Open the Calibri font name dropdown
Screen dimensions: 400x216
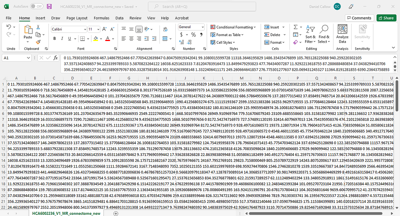click(x=68, y=29)
